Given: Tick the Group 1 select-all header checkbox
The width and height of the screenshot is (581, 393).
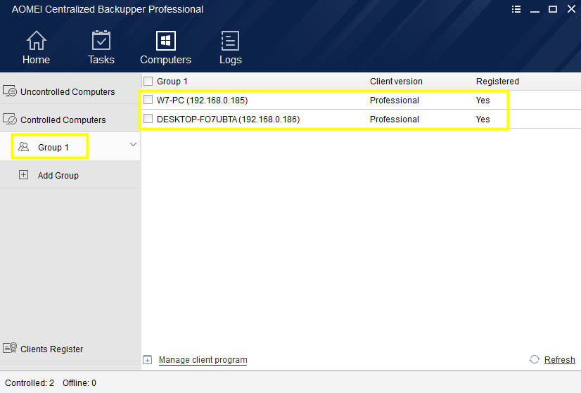Looking at the screenshot, I should pyautogui.click(x=148, y=81).
